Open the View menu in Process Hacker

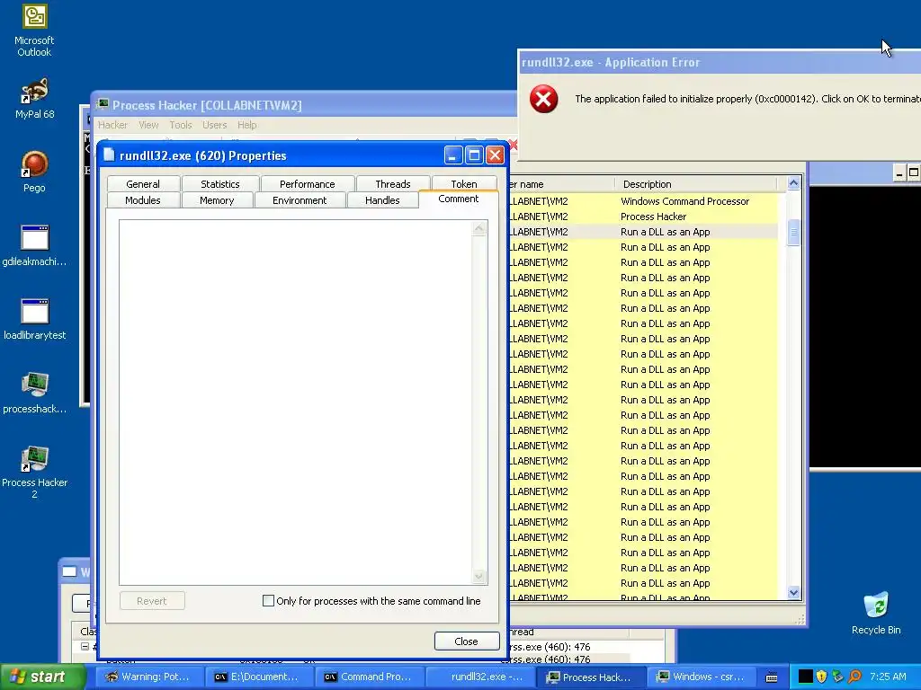(148, 125)
